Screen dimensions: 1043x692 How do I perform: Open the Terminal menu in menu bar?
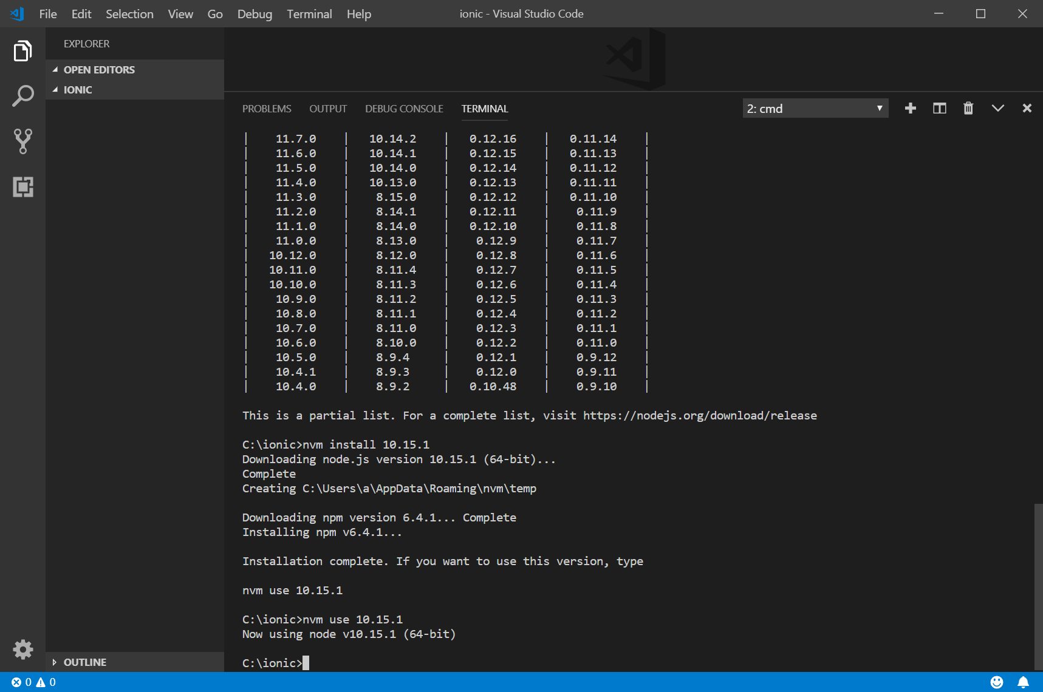[x=309, y=14]
